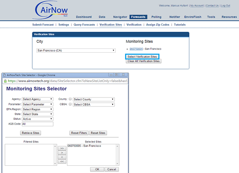239x173 pixels.
Task: Remove all selected sites with << button
Action: tap(62, 162)
